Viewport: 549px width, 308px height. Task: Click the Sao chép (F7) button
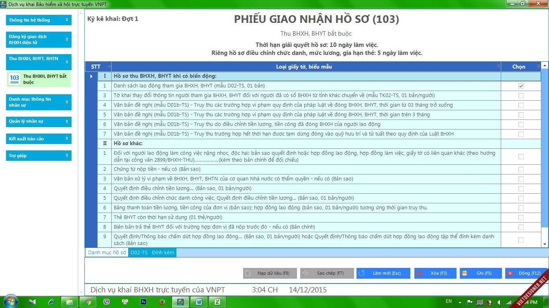(x=327, y=273)
